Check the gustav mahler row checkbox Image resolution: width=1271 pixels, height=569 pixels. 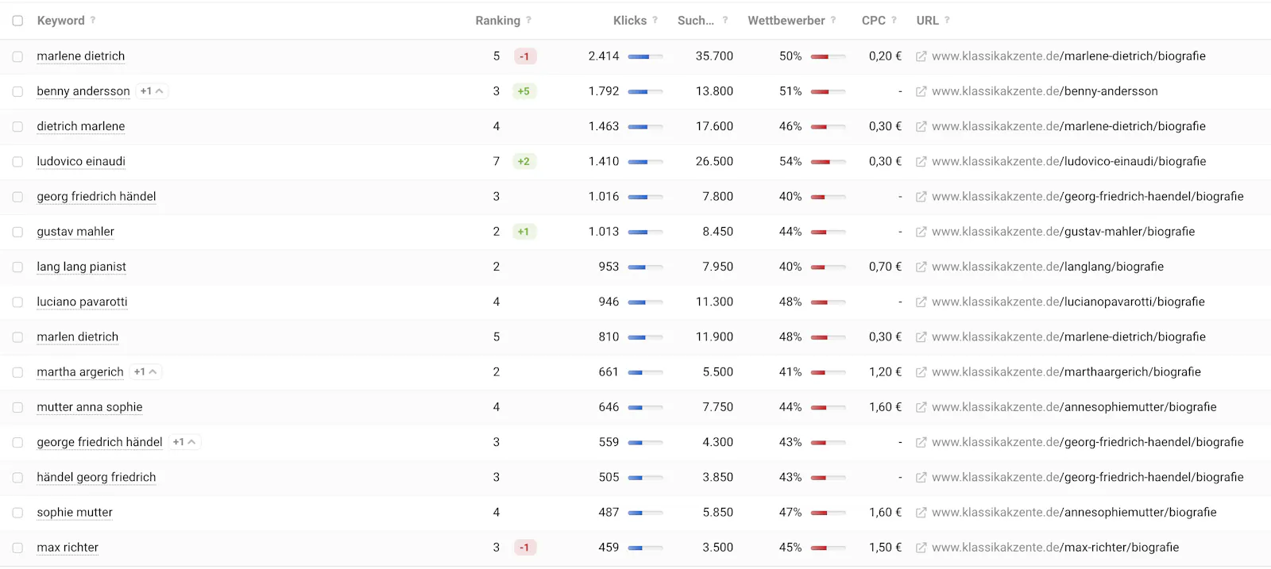pyautogui.click(x=17, y=233)
